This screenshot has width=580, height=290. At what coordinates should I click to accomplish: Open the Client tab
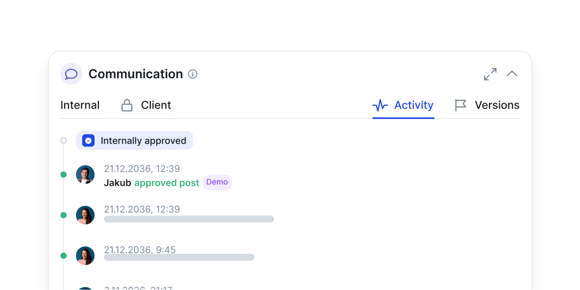(156, 105)
